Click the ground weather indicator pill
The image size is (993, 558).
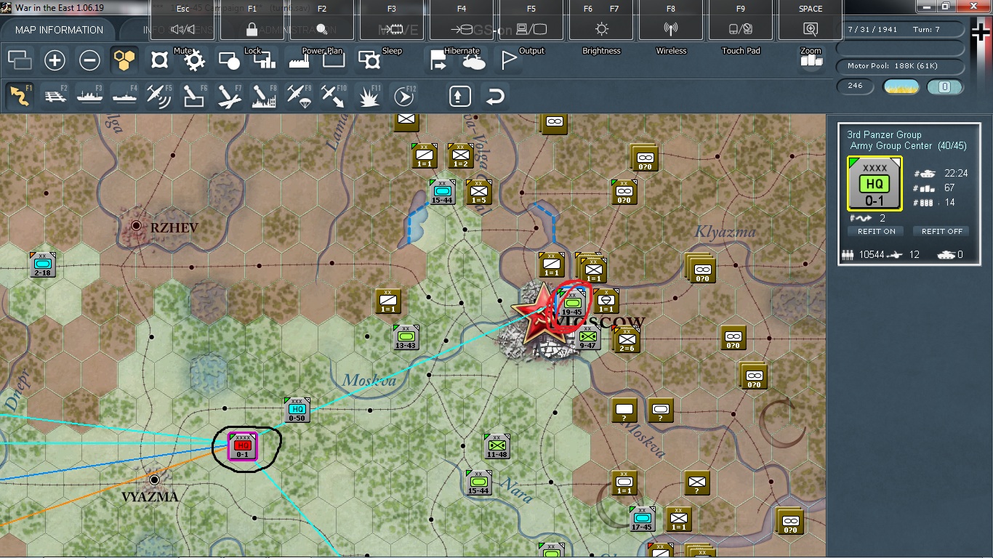pyautogui.click(x=901, y=86)
